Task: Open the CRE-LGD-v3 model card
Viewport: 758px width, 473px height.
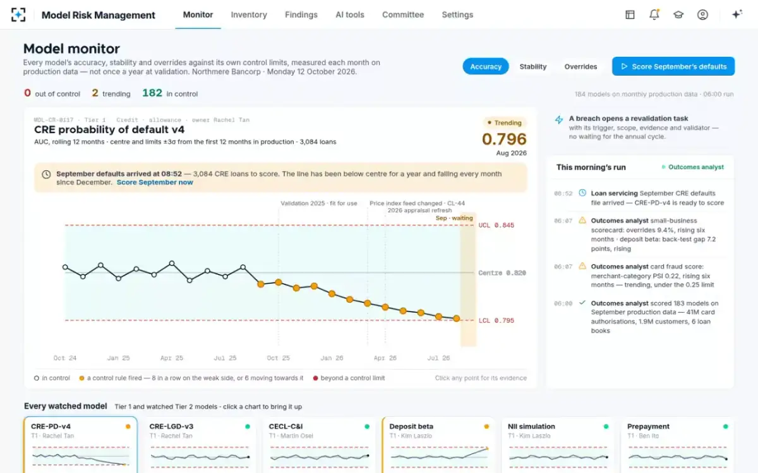Action: (200, 445)
